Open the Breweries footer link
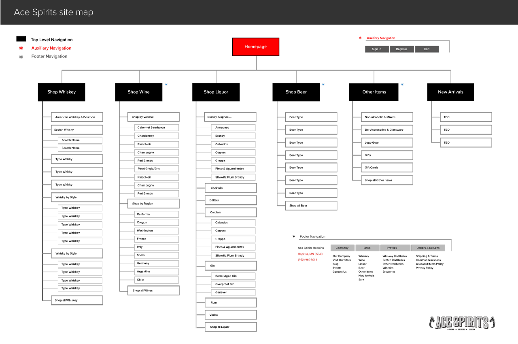 [389, 272]
